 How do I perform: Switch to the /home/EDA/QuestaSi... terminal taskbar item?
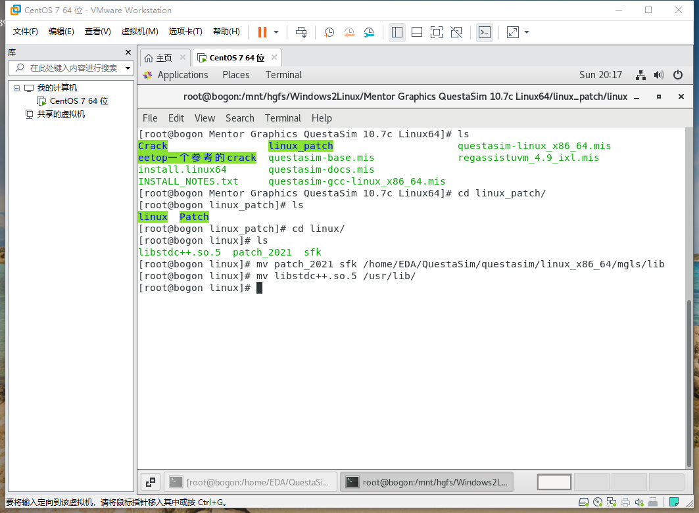point(251,482)
